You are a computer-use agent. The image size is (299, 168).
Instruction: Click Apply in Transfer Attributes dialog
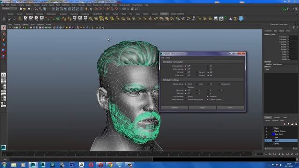202,108
